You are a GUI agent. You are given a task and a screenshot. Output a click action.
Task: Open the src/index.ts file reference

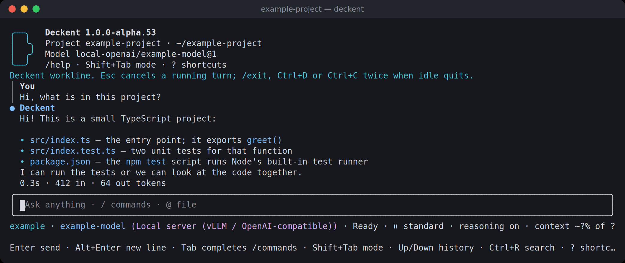[60, 140]
